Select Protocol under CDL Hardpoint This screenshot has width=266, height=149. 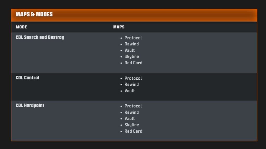[133, 106]
